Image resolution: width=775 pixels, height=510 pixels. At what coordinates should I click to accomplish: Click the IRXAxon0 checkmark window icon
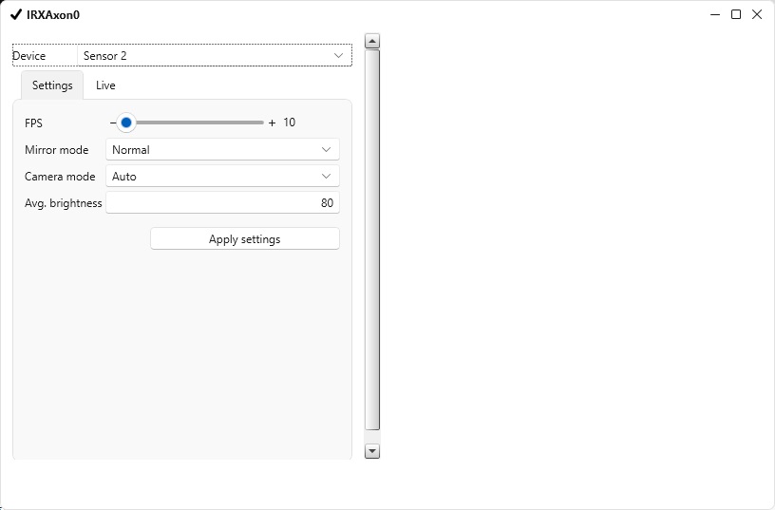16,14
